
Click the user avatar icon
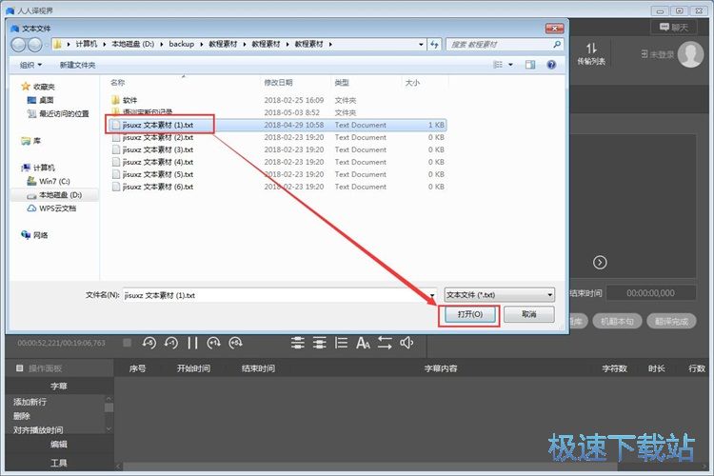690,54
